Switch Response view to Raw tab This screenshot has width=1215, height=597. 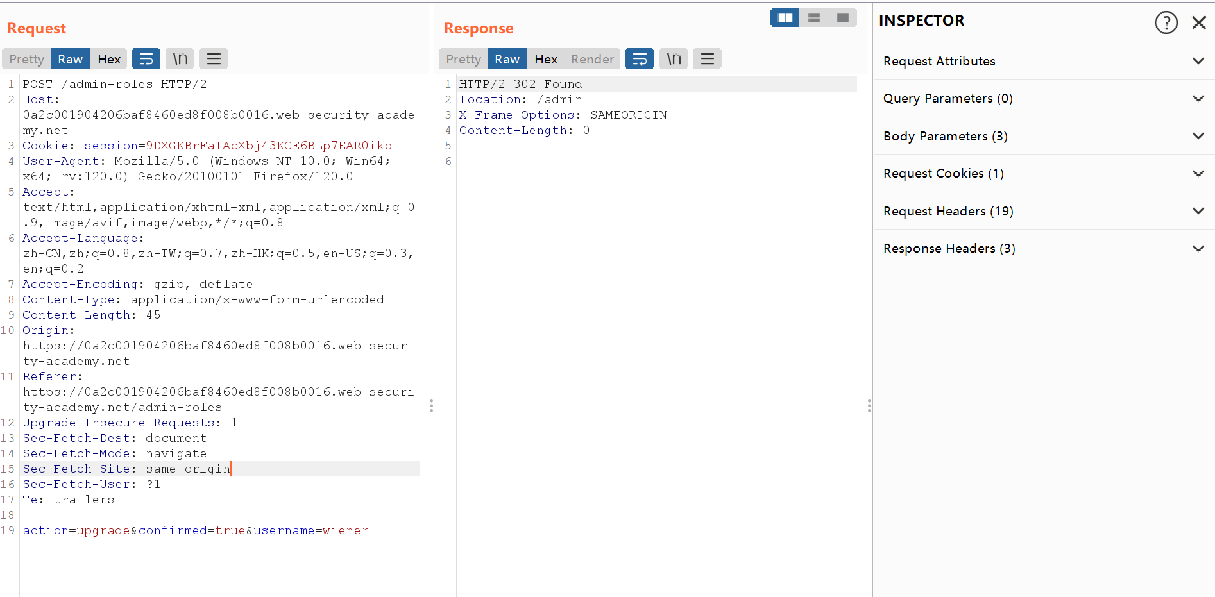(507, 59)
